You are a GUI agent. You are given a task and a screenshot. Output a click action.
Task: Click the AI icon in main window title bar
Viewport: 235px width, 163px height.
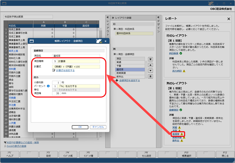coord(211,3)
